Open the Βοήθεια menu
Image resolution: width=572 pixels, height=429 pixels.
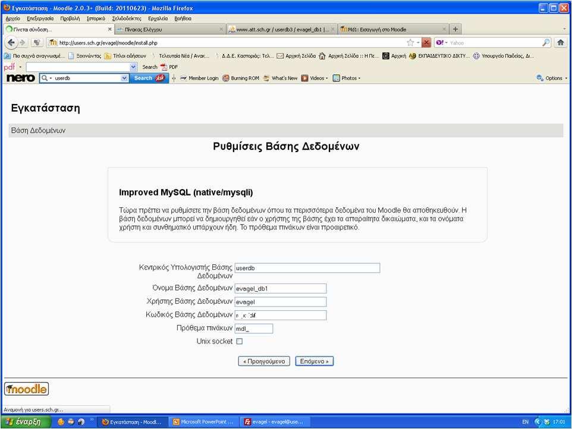click(x=183, y=18)
